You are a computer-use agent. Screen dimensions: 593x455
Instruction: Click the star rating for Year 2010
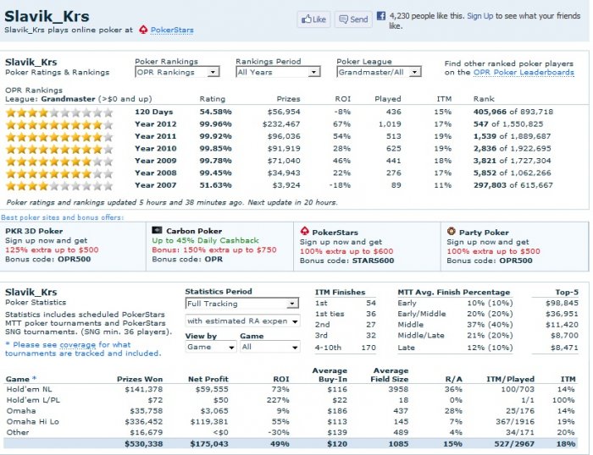pyautogui.click(x=59, y=149)
